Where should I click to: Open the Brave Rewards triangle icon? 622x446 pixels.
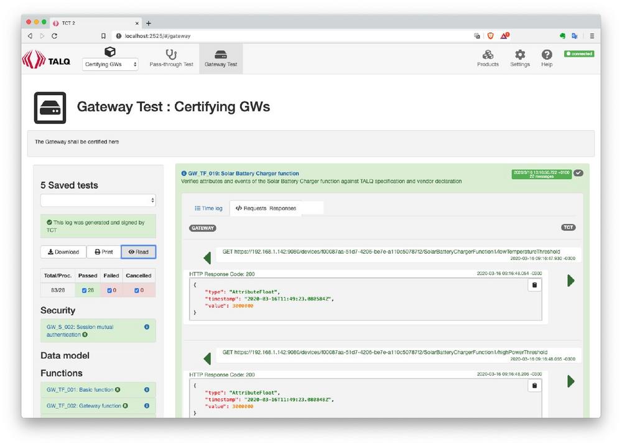pos(504,35)
